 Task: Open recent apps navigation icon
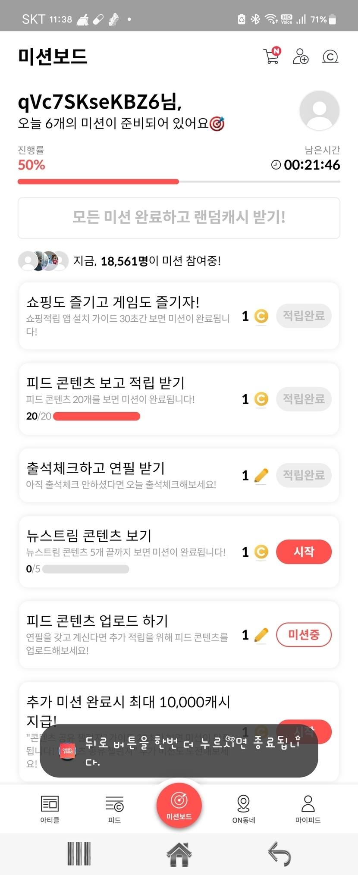click(x=79, y=854)
